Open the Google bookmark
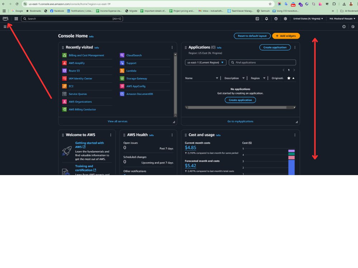 (x=17, y=11)
